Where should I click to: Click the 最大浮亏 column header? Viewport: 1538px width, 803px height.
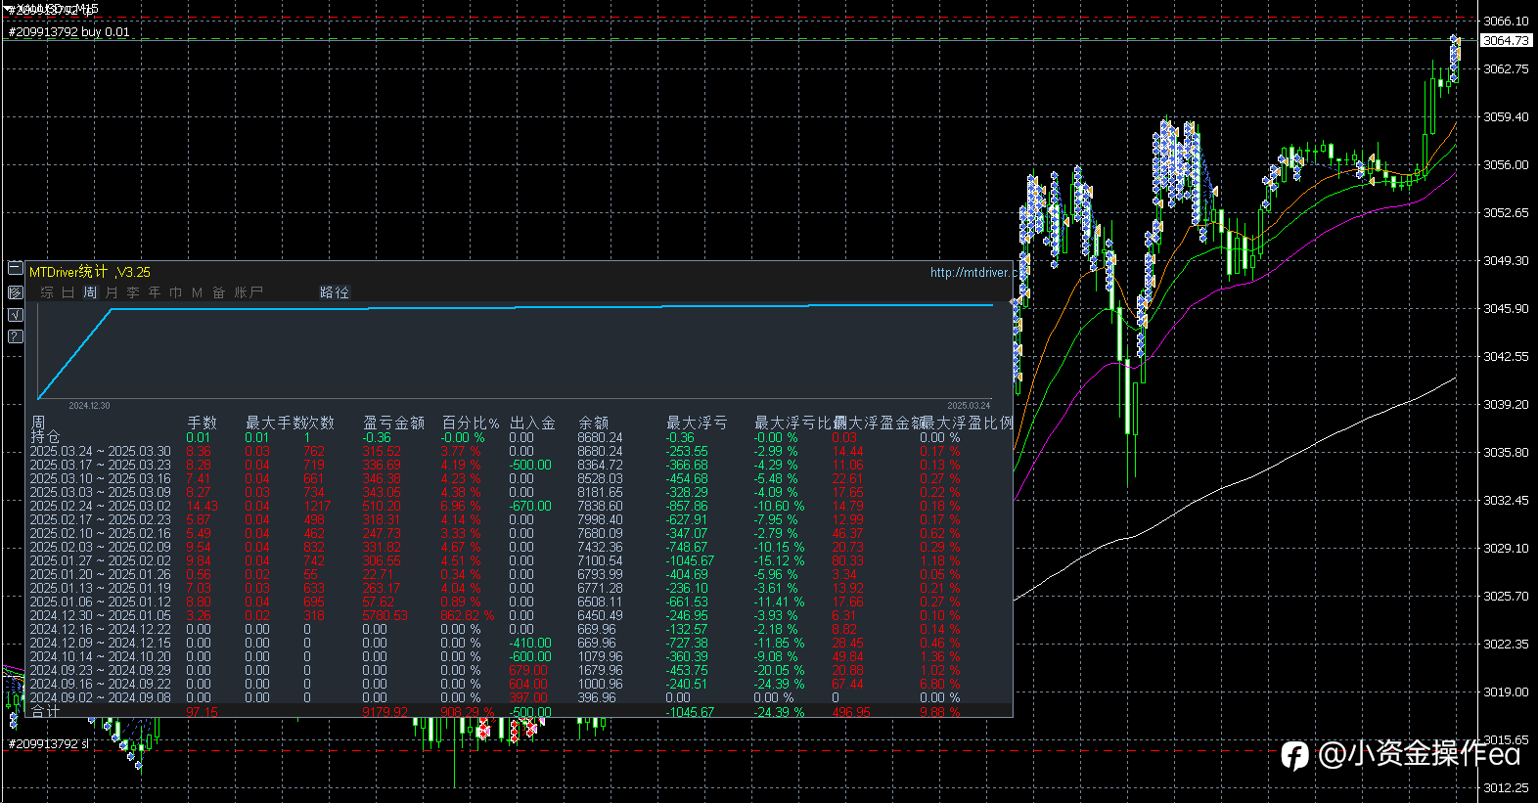[697, 423]
